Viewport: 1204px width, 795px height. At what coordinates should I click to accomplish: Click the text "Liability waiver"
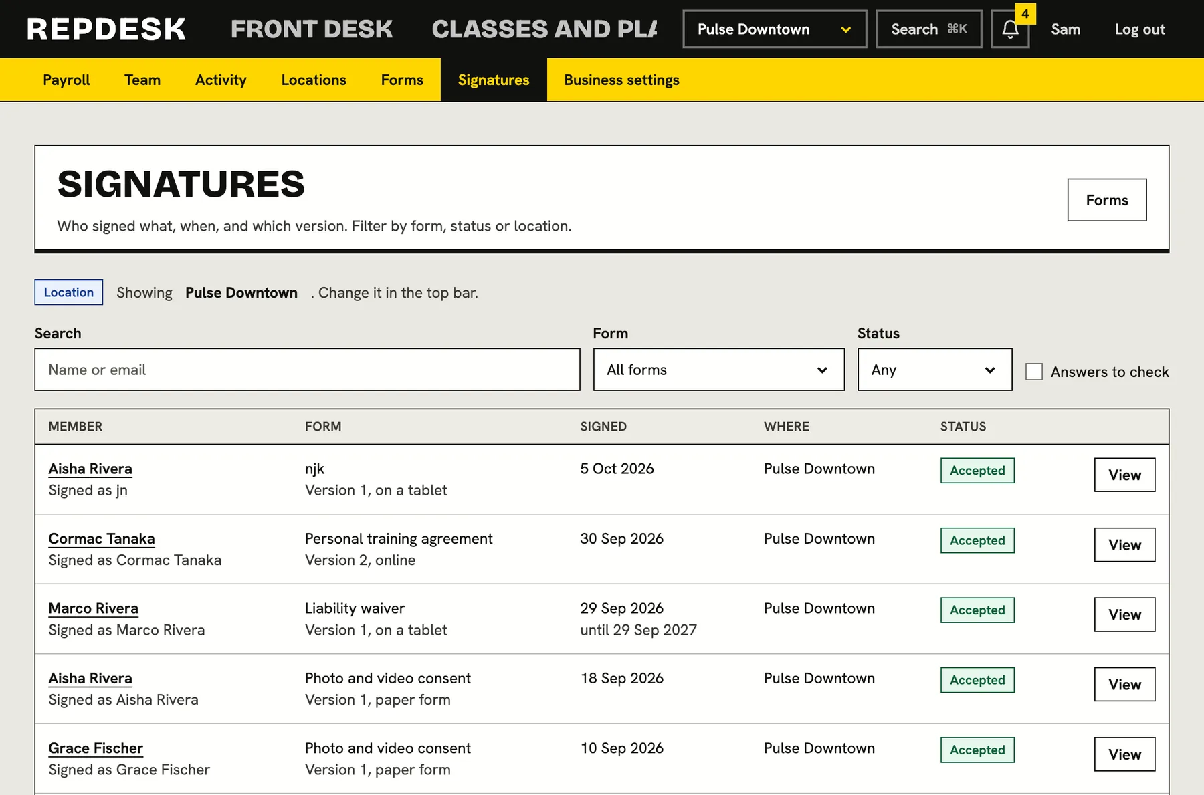[355, 608]
